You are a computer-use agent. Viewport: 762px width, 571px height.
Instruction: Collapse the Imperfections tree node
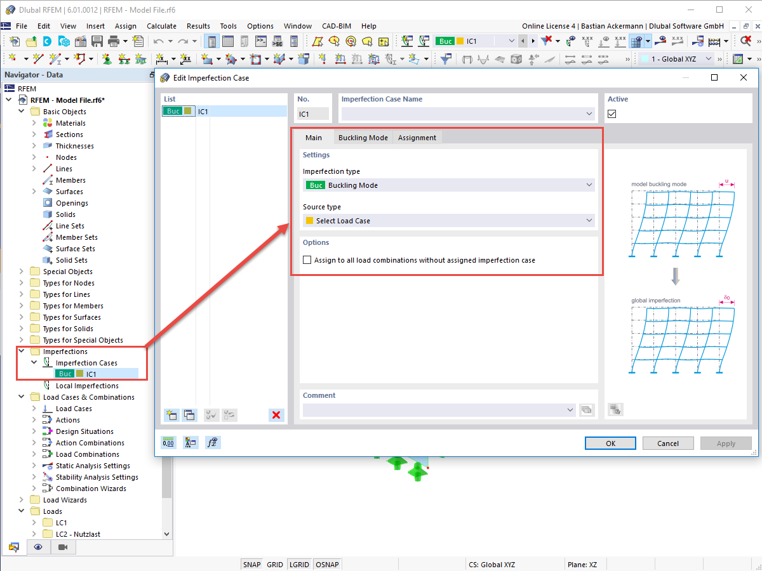20,351
